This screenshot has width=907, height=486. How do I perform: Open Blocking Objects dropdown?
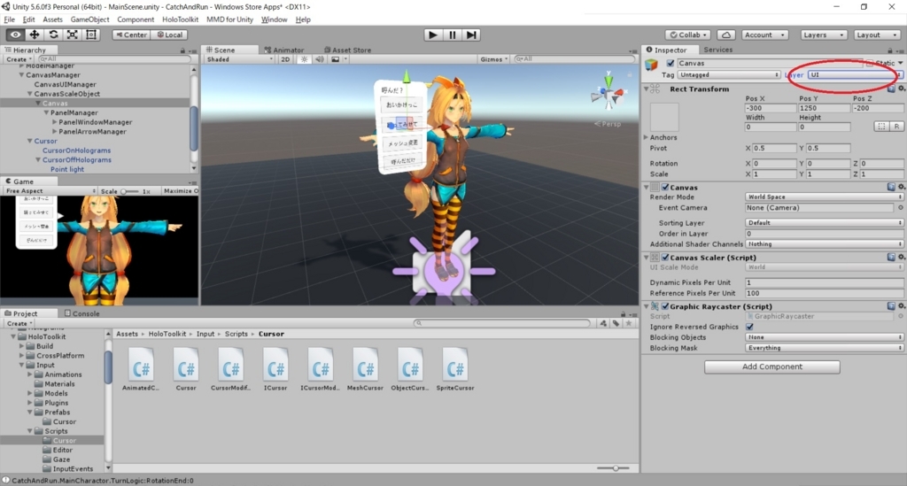[824, 337]
